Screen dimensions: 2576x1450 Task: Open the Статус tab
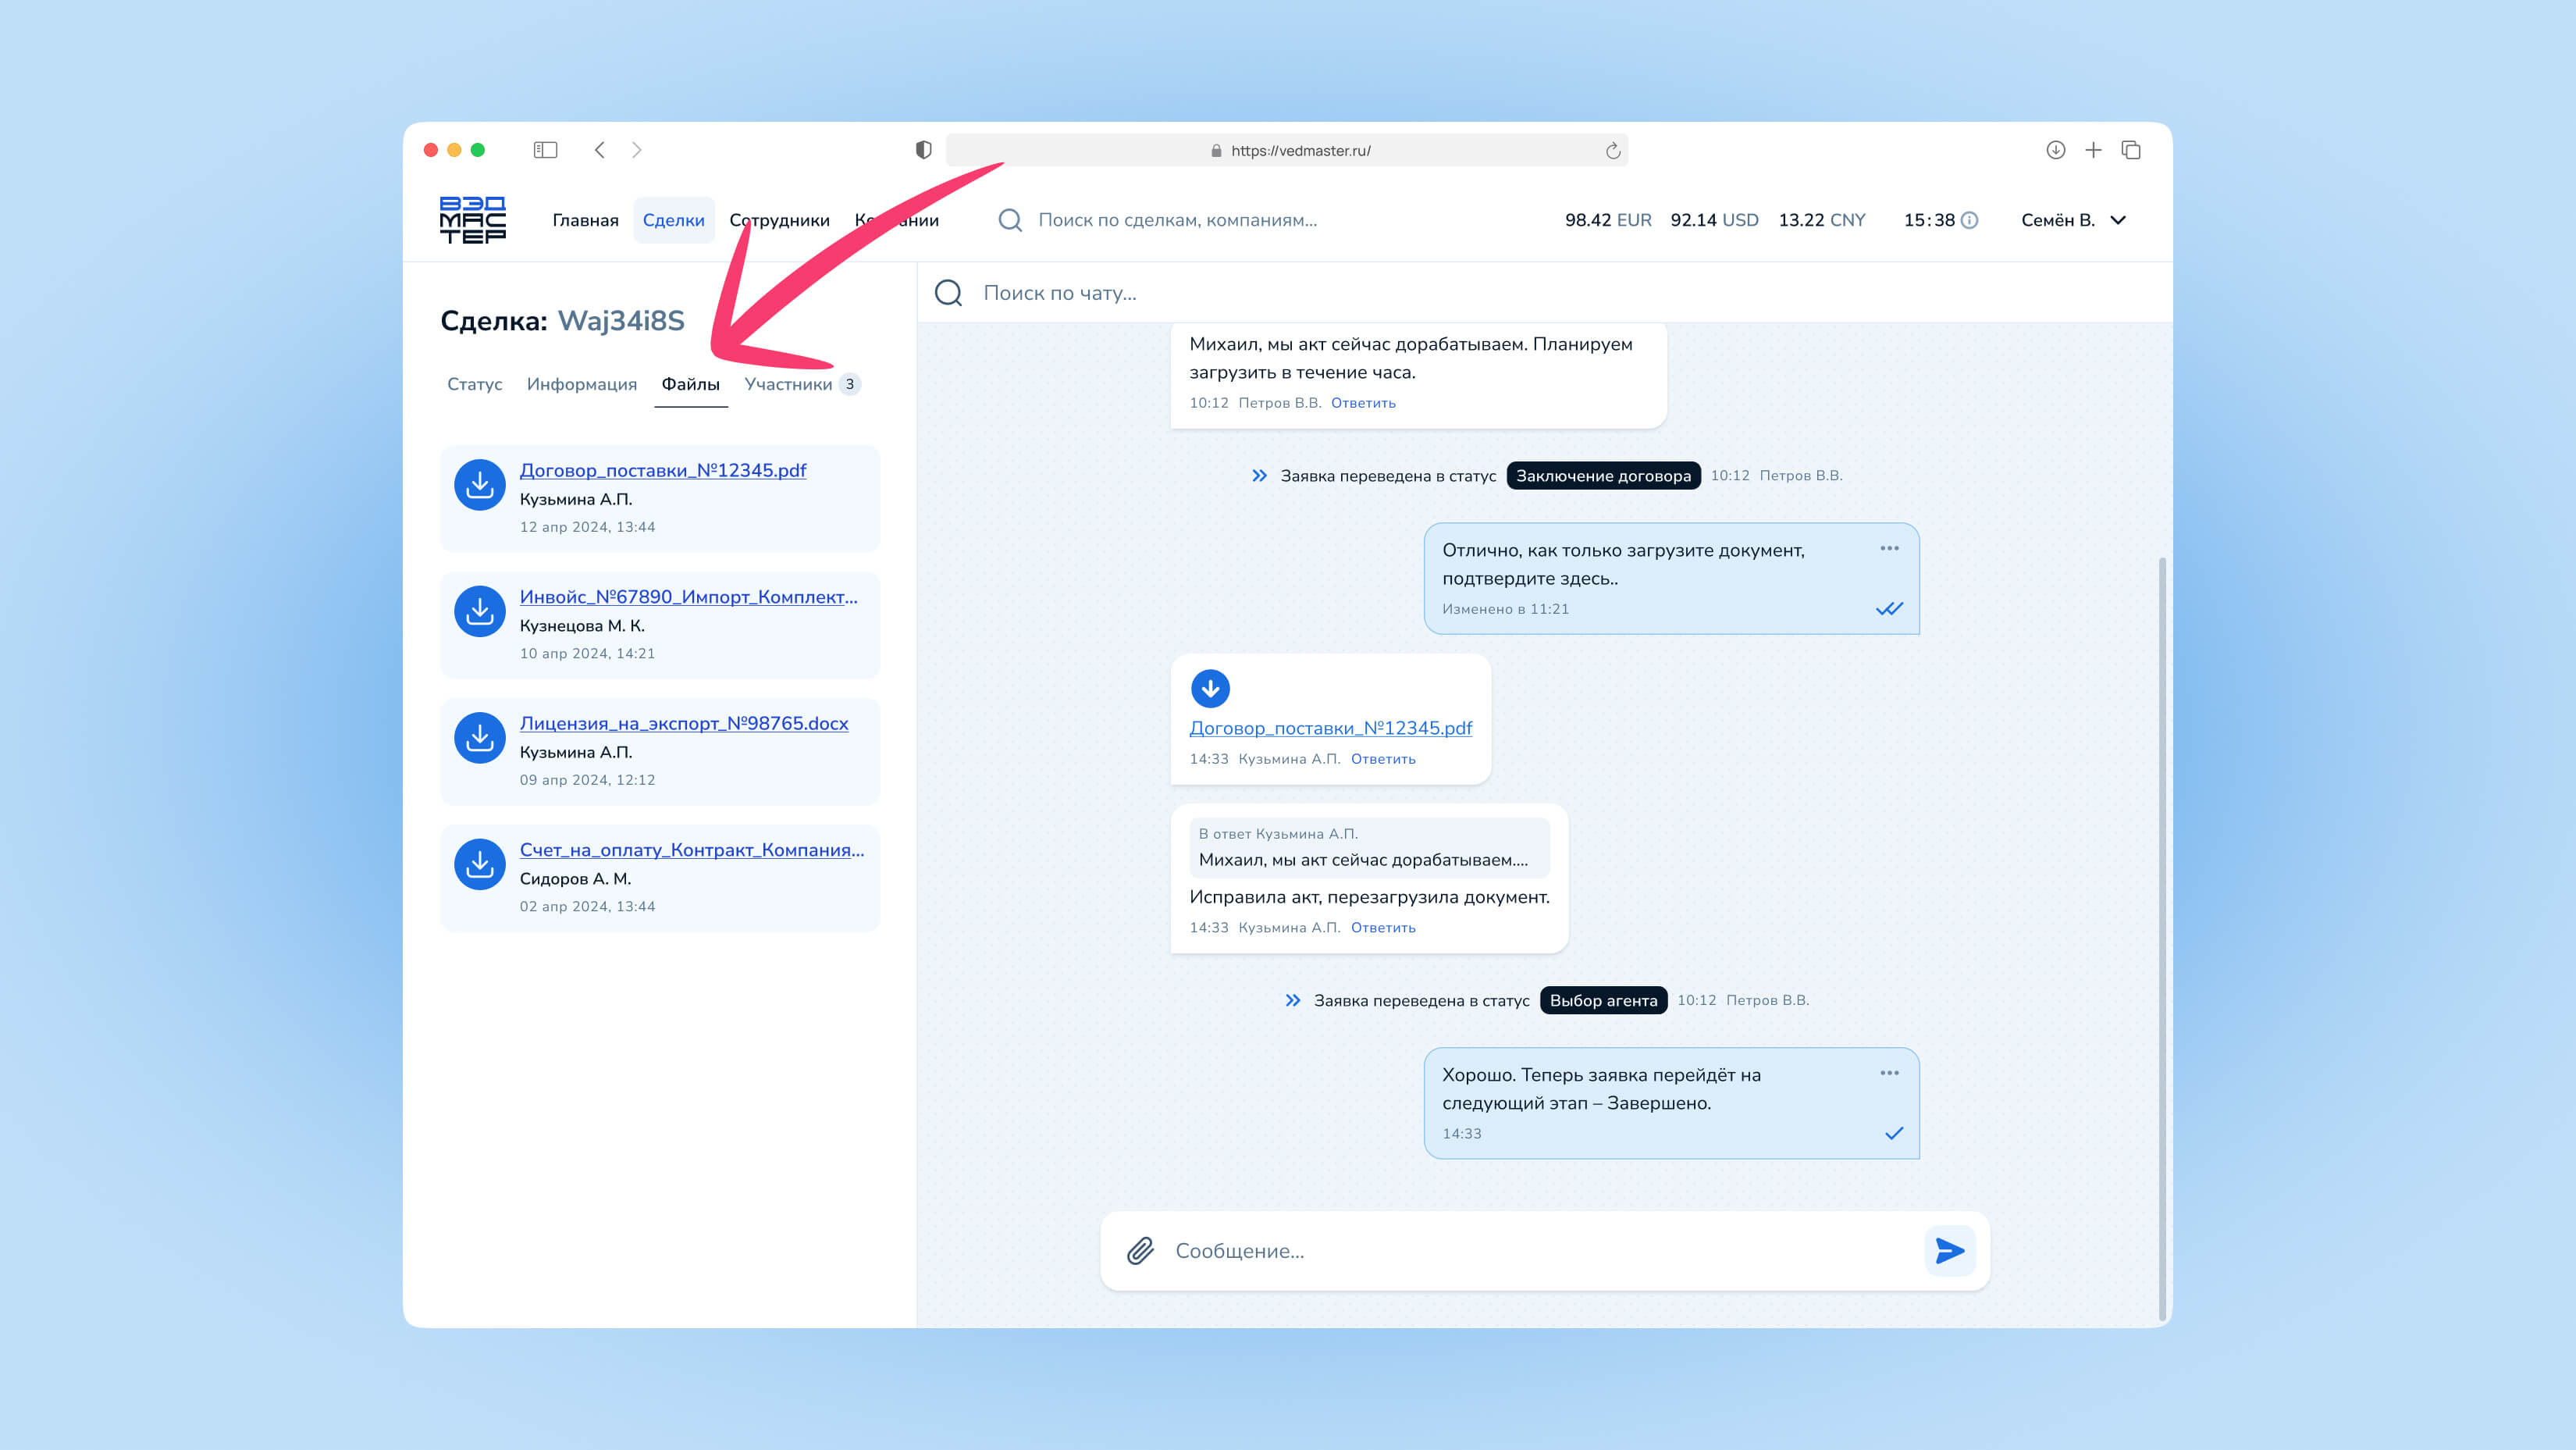(474, 384)
